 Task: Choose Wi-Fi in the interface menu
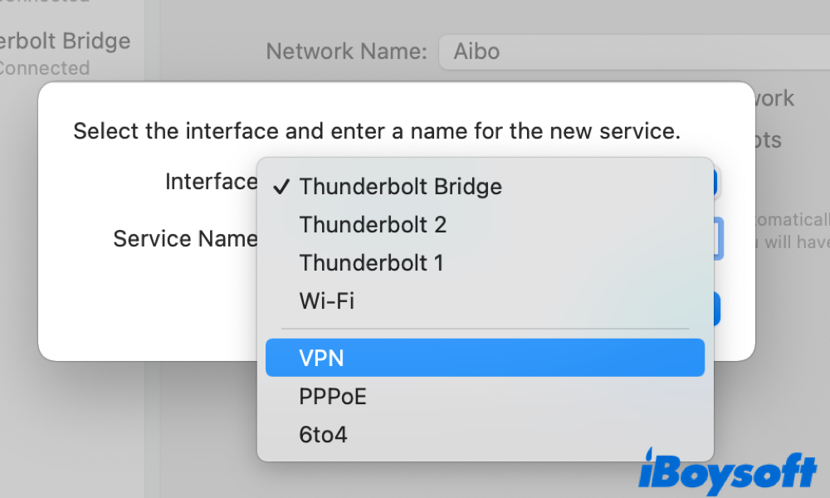(327, 300)
